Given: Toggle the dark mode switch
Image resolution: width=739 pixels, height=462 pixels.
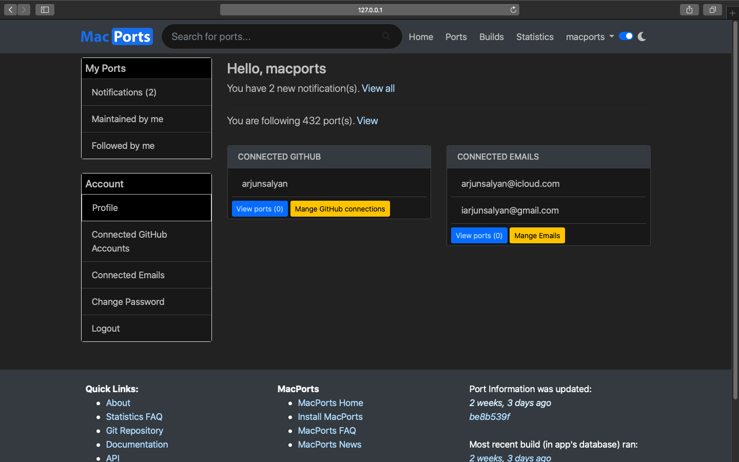Looking at the screenshot, I should [626, 36].
